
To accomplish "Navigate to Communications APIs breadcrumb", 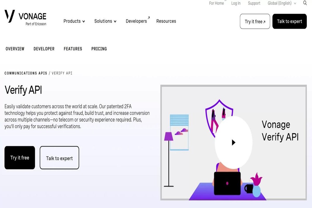I will (26, 73).
